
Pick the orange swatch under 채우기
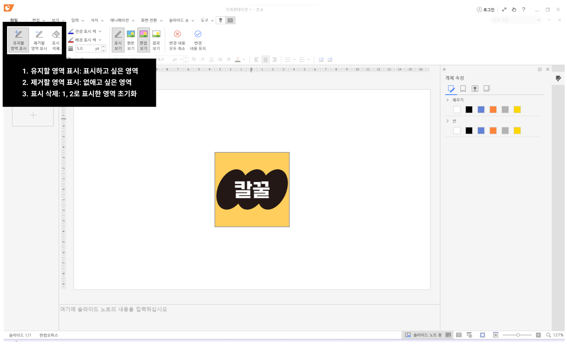tap(493, 109)
